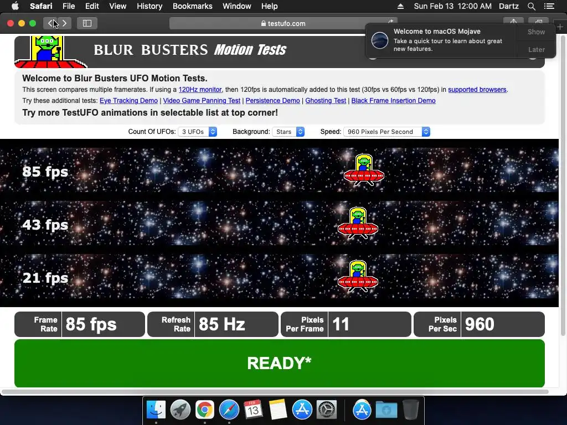The image size is (567, 425).
Task: Open the File menu
Action: pos(68,6)
